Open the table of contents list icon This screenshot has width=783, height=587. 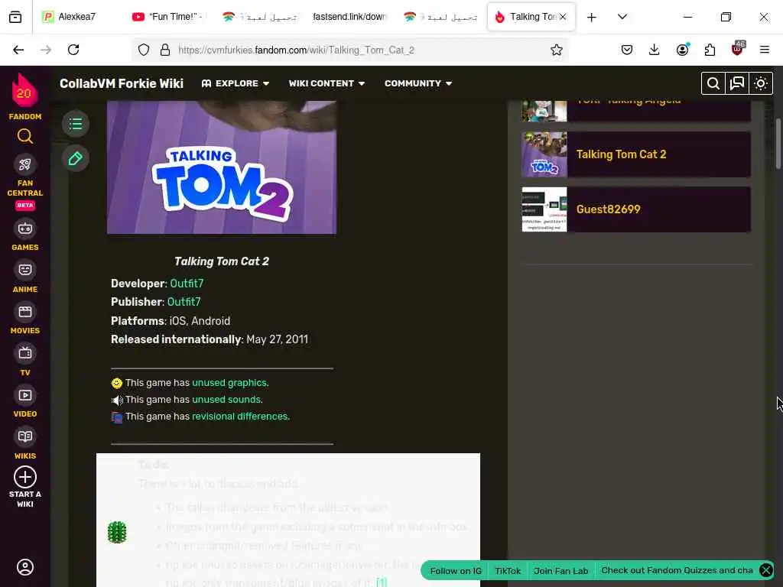(x=76, y=123)
